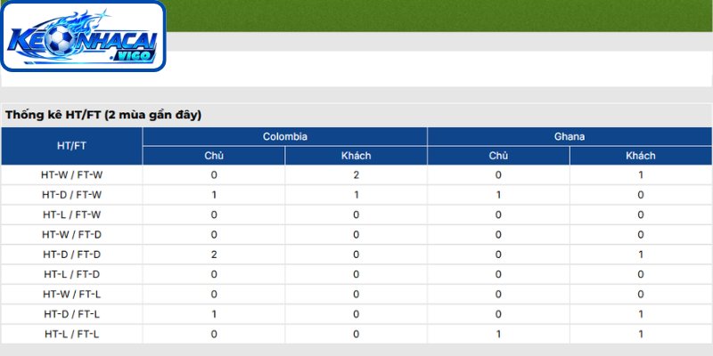Click Colombia Khách value in HT-W / FT-W row
This screenshot has width=713, height=356.
(x=356, y=174)
